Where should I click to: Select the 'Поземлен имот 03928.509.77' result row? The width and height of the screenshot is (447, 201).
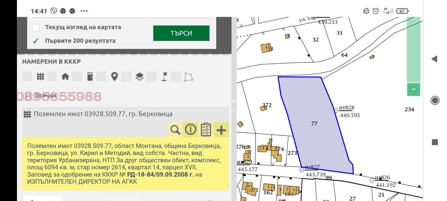[x=103, y=114]
